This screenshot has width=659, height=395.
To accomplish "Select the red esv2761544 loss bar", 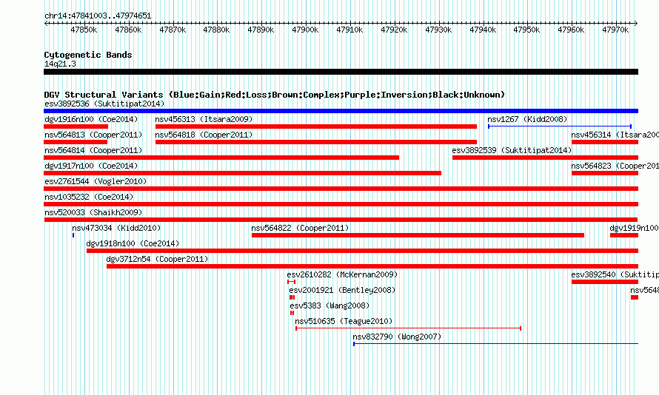I will click(341, 189).
